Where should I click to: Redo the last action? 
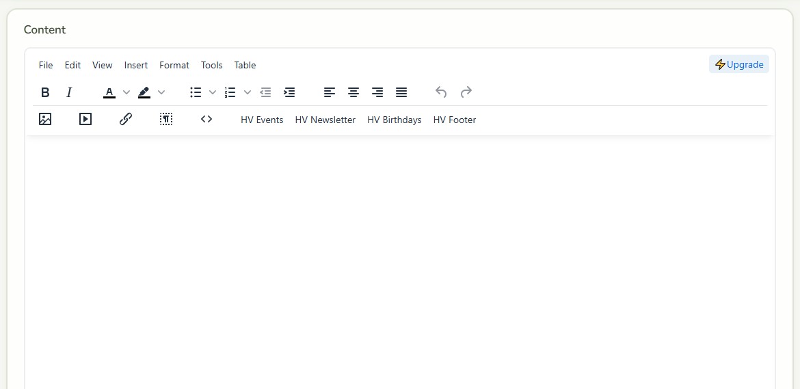coord(466,92)
